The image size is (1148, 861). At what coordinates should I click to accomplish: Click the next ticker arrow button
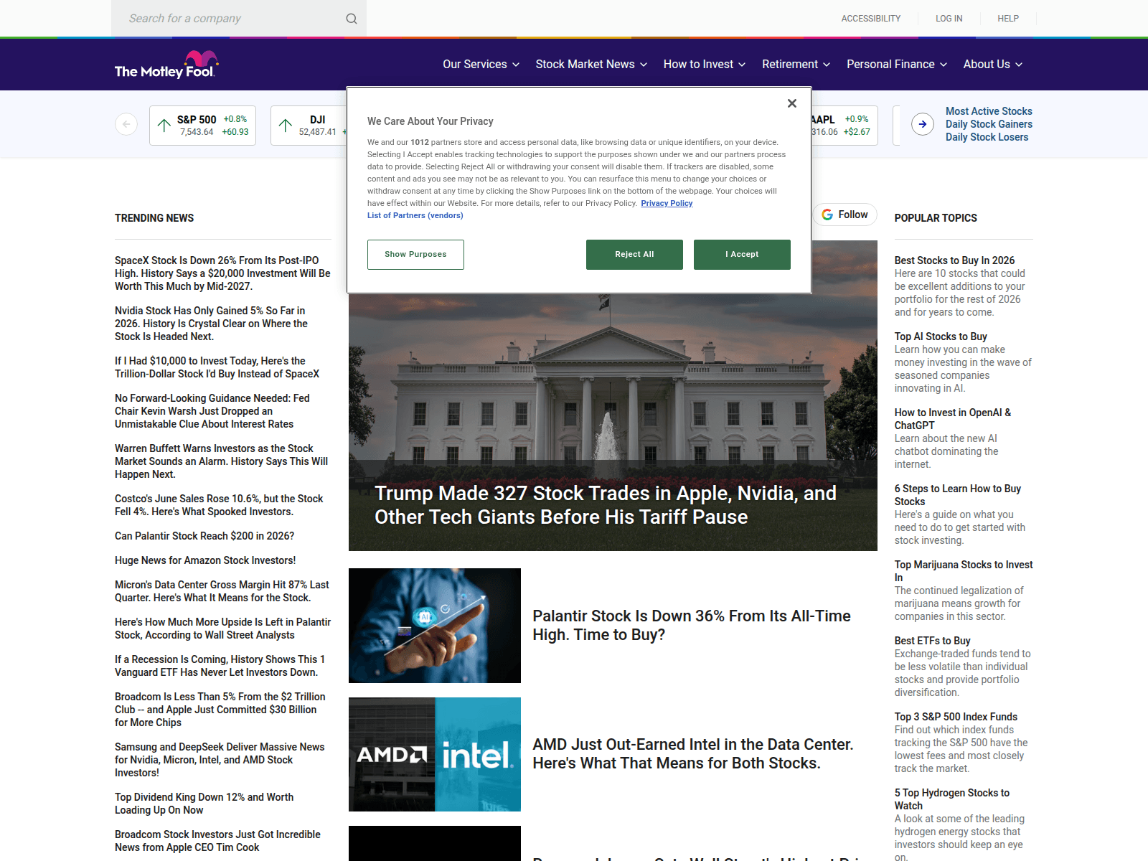point(923,124)
